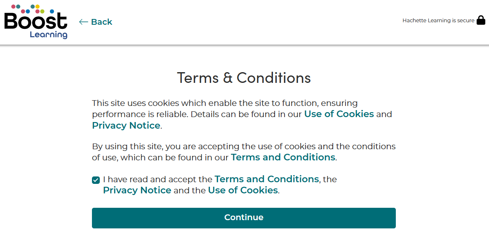489x242 pixels.
Task: Open Privacy Notice link in the checkbox label
Action: pyautogui.click(x=137, y=190)
